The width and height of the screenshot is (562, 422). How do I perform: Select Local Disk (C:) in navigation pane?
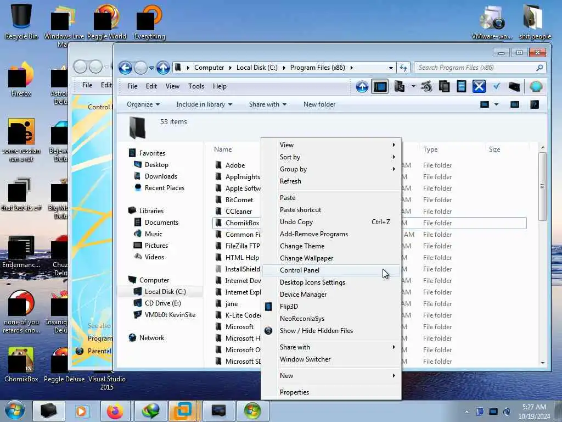point(165,292)
